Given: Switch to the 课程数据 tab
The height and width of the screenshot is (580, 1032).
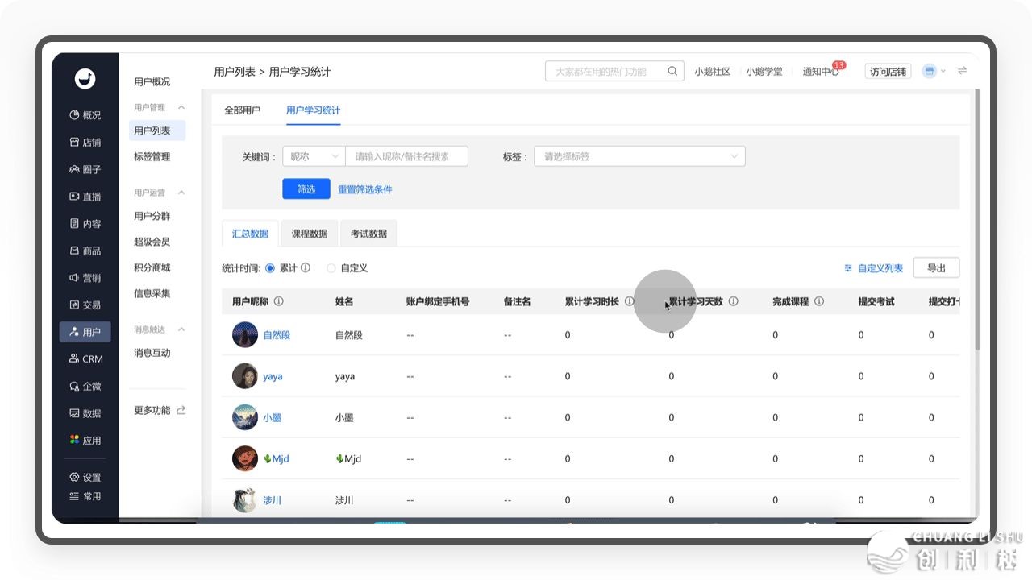Looking at the screenshot, I should 309,234.
